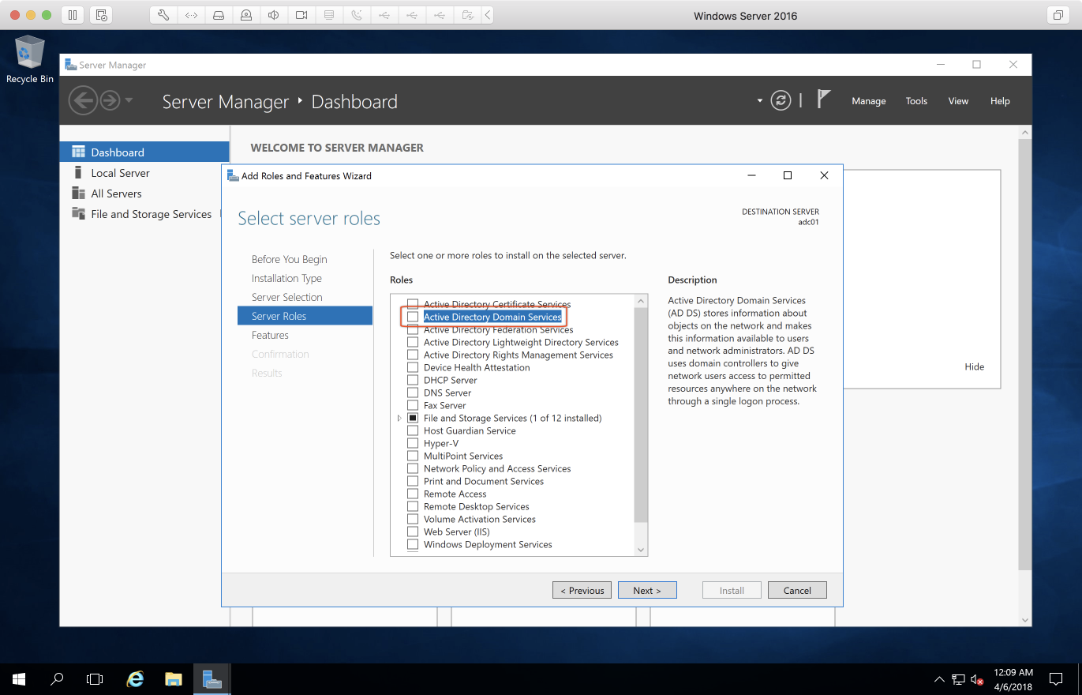This screenshot has width=1082, height=695.
Task: Expand File and Storage Services role tree
Action: click(x=399, y=419)
